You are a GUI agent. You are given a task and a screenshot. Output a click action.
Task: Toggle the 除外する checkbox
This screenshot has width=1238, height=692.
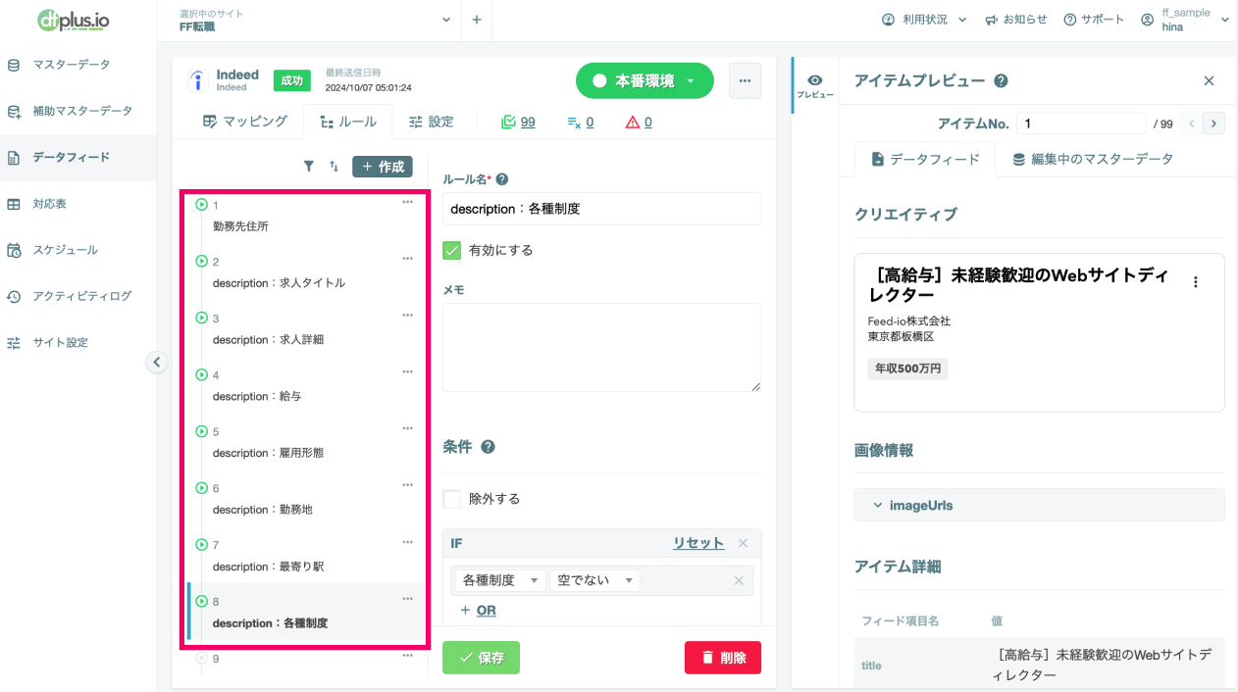[452, 499]
